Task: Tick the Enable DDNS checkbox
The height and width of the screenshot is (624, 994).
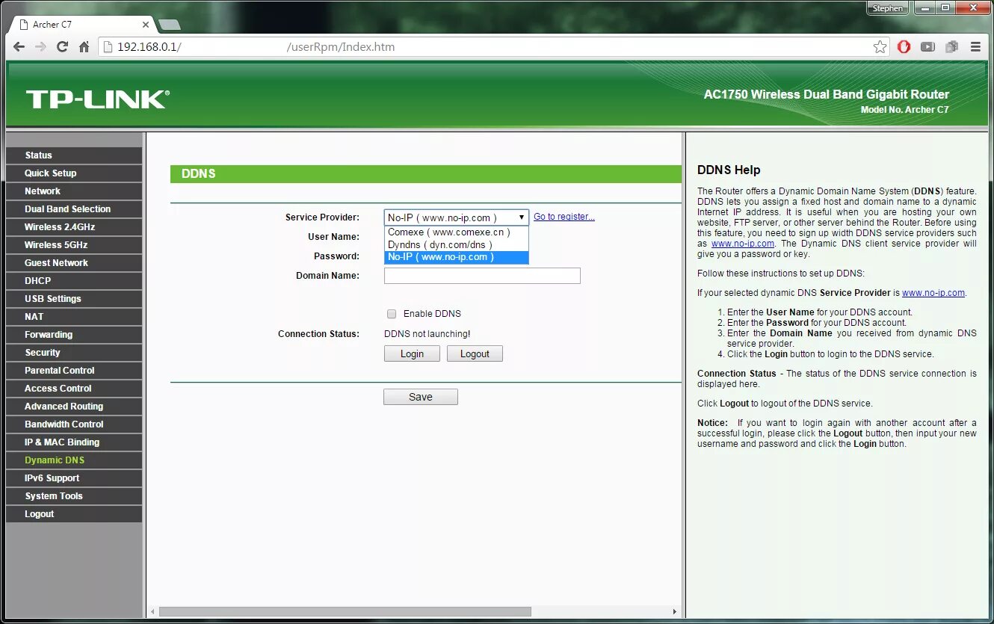Action: point(392,314)
